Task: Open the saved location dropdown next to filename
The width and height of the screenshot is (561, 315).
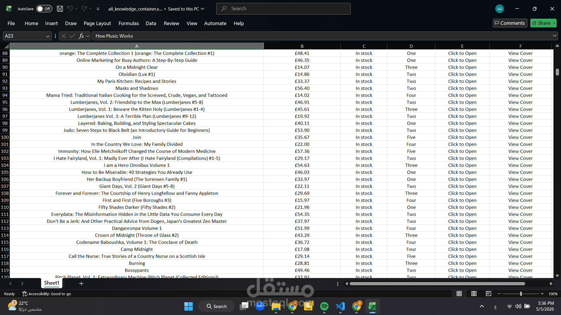Action: pos(202,9)
